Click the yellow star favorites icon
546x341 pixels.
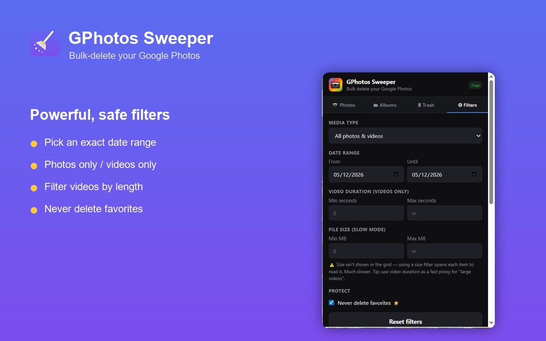[x=396, y=303]
